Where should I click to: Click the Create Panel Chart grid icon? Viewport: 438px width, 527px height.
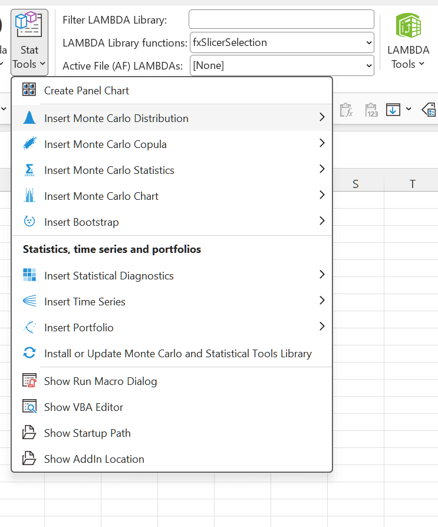(x=29, y=90)
